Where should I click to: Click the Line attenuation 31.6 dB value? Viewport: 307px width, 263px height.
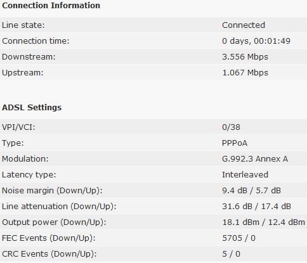click(237, 207)
